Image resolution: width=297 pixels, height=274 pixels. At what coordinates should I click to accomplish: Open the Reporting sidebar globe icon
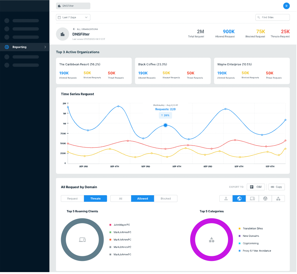[x=7, y=47]
